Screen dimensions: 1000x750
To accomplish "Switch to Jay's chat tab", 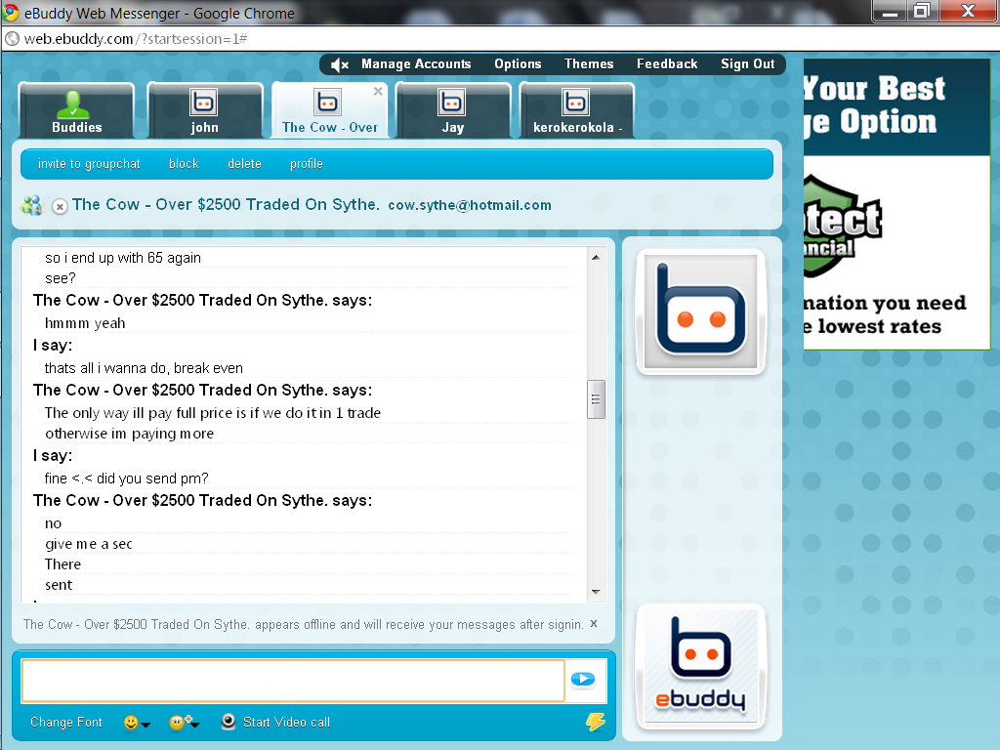I will (453, 110).
